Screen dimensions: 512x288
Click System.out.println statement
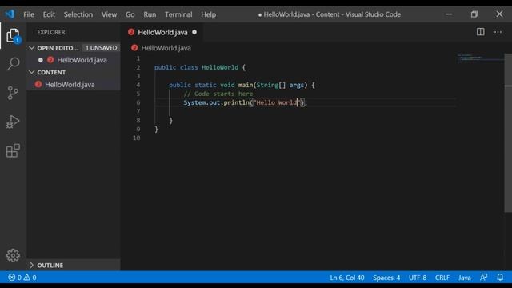click(x=246, y=102)
